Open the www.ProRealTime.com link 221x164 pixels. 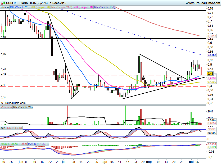pyautogui.click(x=202, y=3)
